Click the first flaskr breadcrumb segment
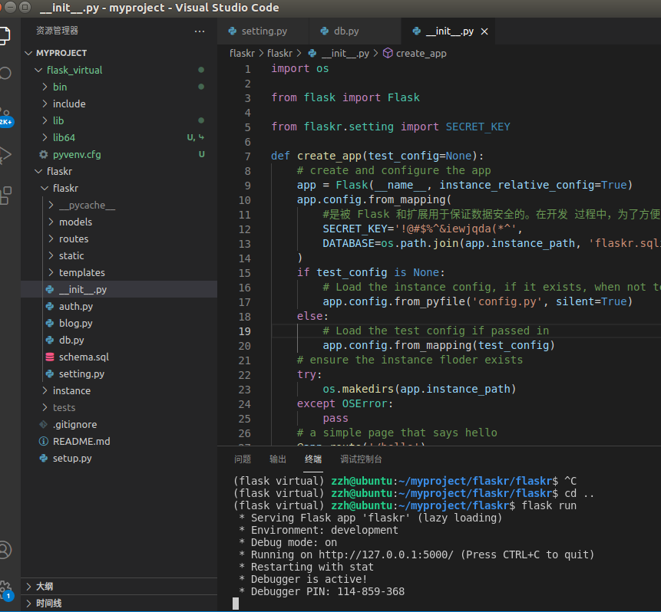The height and width of the screenshot is (612, 661). pos(242,54)
